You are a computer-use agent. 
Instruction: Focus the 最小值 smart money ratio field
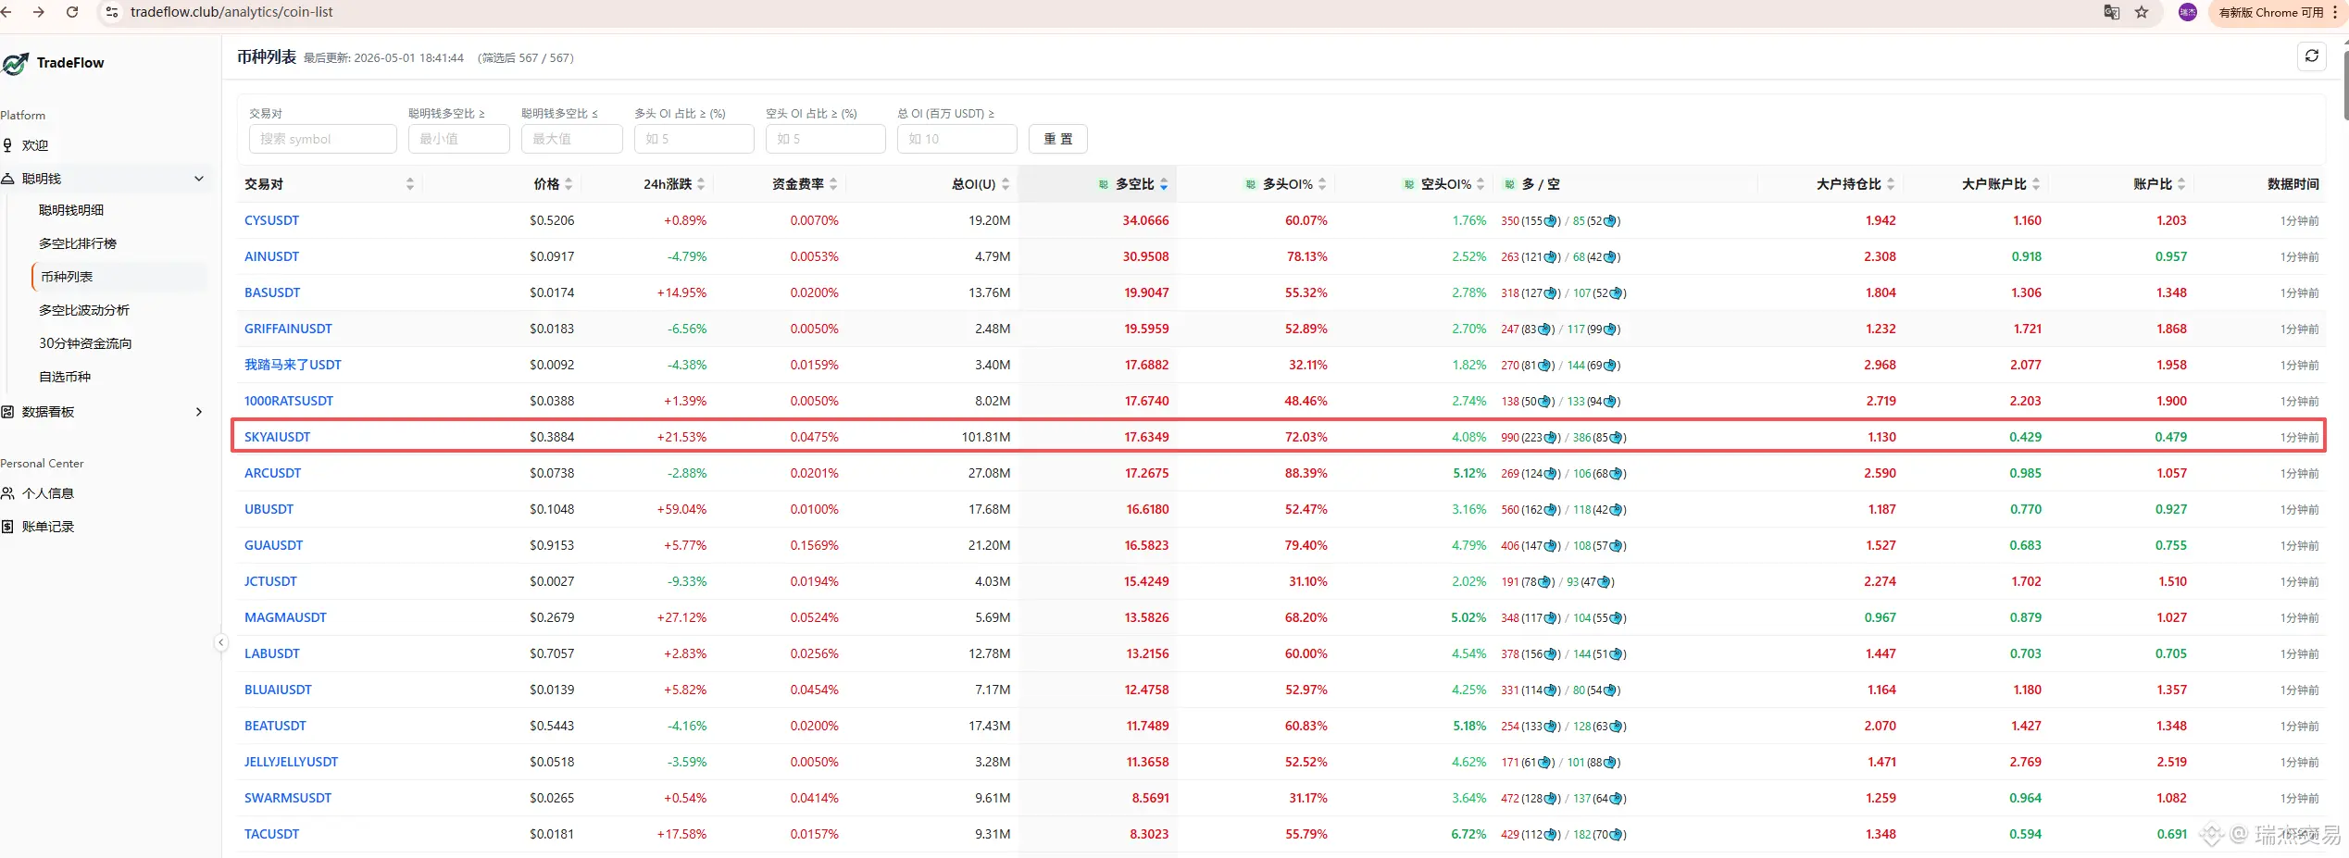coord(459,139)
